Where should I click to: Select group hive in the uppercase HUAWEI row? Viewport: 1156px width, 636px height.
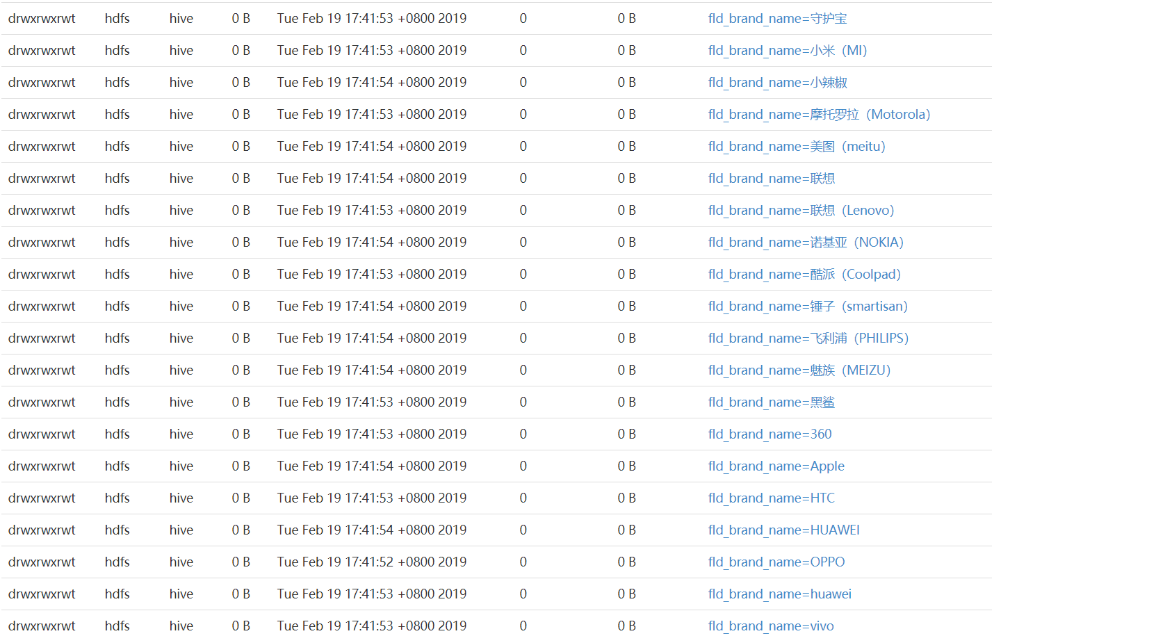click(181, 530)
